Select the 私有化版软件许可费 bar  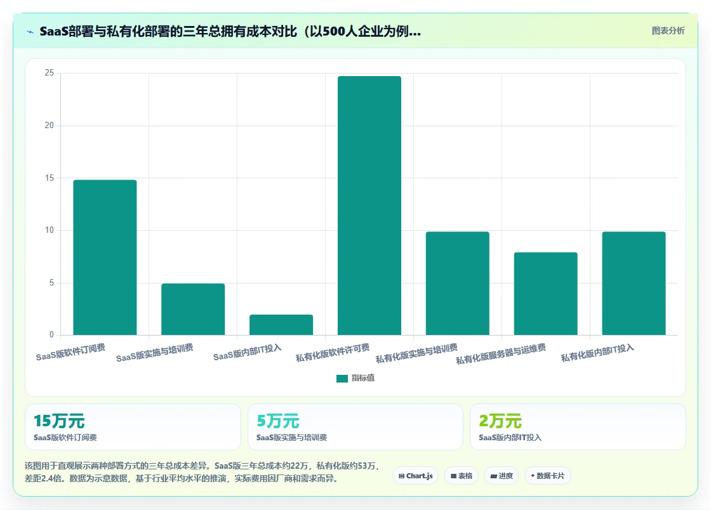click(x=369, y=206)
